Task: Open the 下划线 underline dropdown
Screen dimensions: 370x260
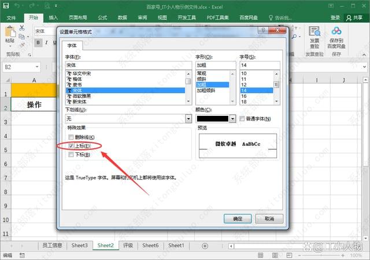Action: point(188,119)
